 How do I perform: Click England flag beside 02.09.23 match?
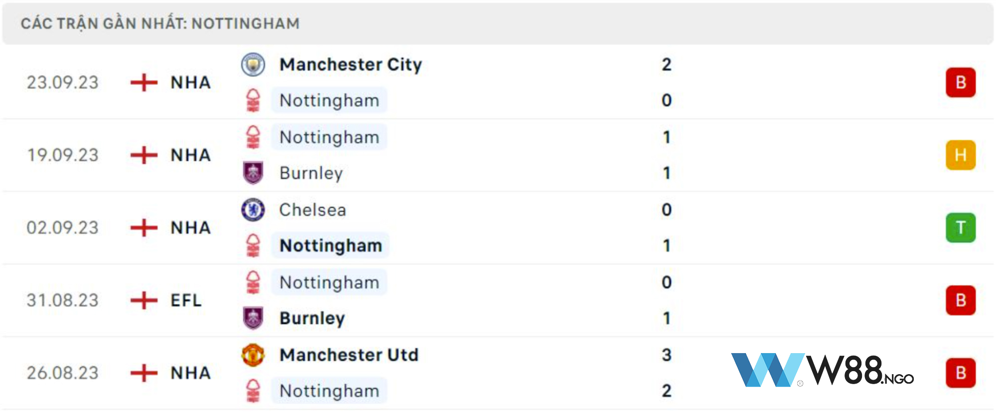144,228
